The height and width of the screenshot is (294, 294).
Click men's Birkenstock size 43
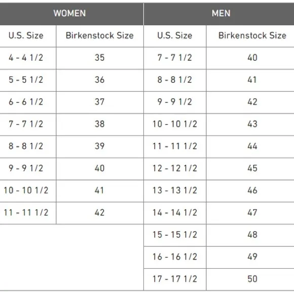250,125
